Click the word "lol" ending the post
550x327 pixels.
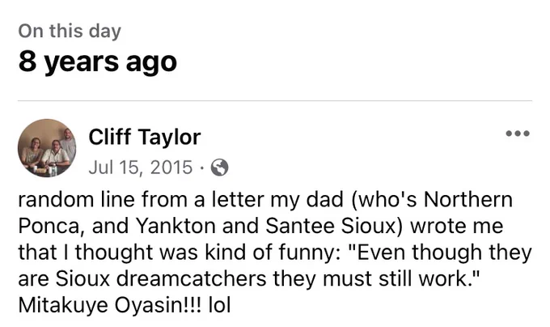(219, 305)
